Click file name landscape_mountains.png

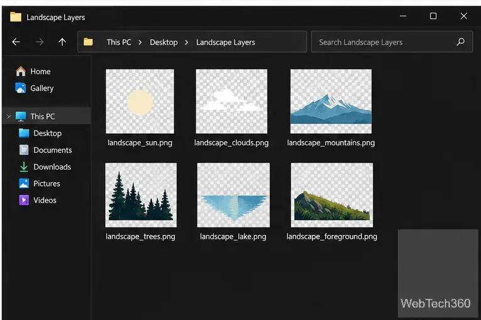click(331, 143)
